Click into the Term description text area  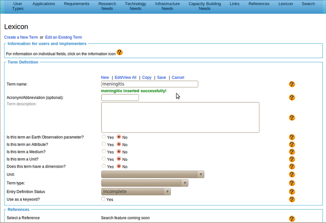(x=180, y=117)
